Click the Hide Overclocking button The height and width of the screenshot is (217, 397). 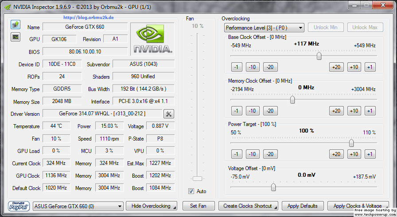pyautogui.click(x=152, y=206)
